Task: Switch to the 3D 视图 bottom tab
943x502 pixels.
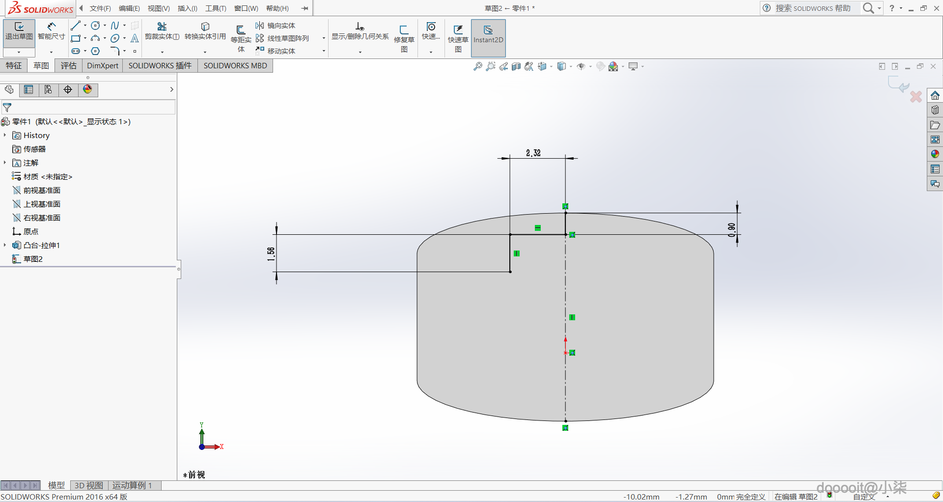Action: tap(88, 485)
